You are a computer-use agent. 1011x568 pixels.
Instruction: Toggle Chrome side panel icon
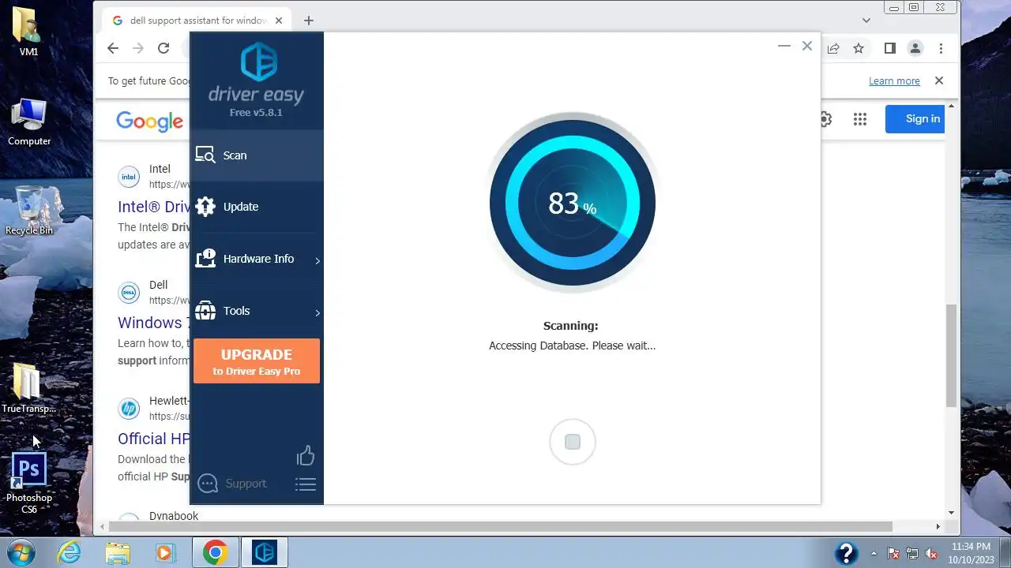coord(890,48)
